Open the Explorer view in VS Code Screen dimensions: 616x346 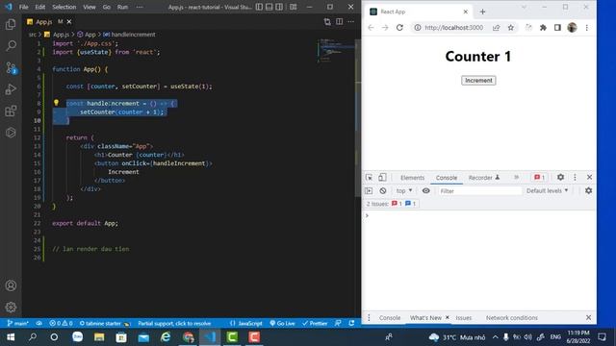point(11,24)
